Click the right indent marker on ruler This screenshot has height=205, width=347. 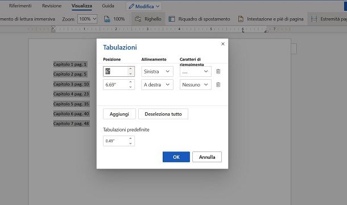pos(266,31)
